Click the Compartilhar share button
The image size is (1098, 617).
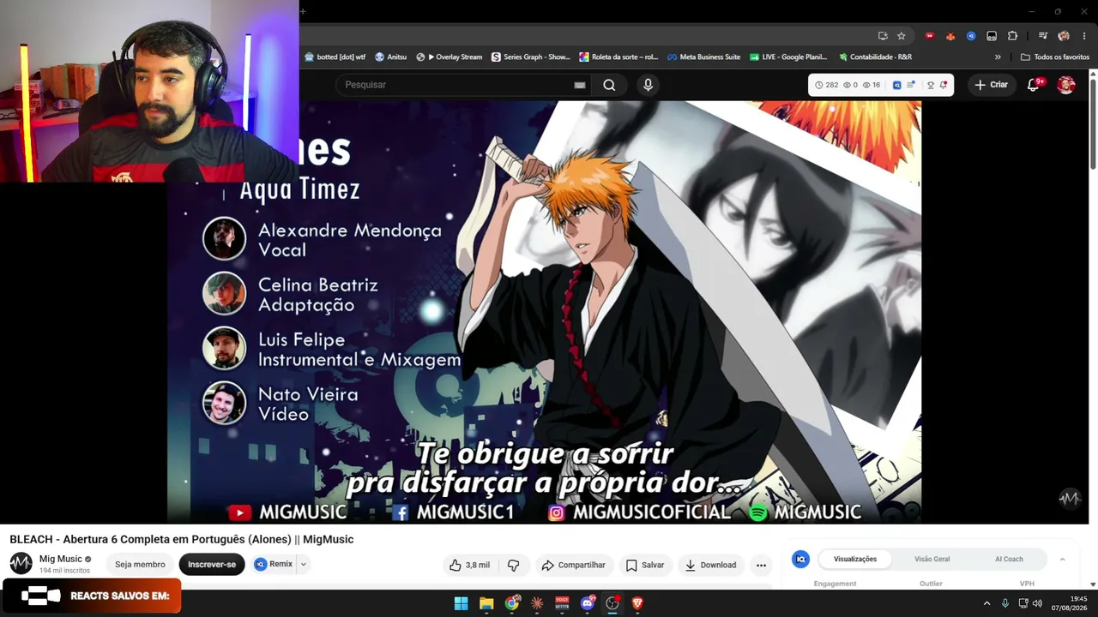pos(573,565)
